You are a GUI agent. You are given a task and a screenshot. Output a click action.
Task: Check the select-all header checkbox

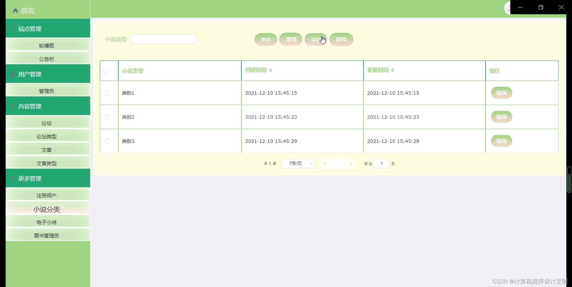[x=106, y=71]
